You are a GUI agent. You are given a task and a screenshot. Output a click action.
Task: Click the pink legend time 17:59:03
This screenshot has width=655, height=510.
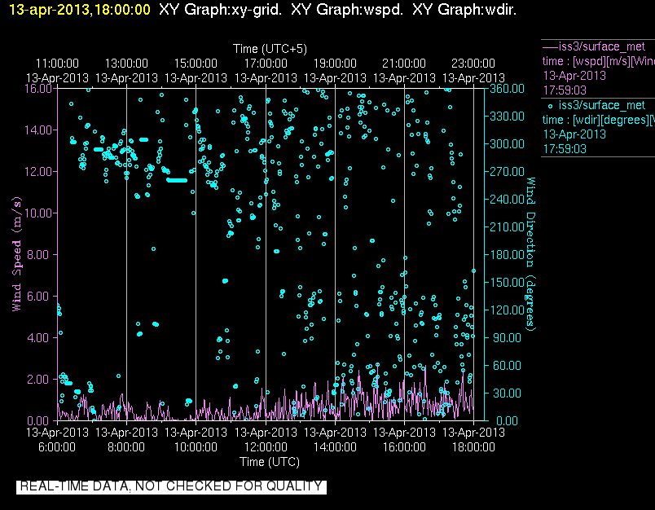(x=565, y=90)
